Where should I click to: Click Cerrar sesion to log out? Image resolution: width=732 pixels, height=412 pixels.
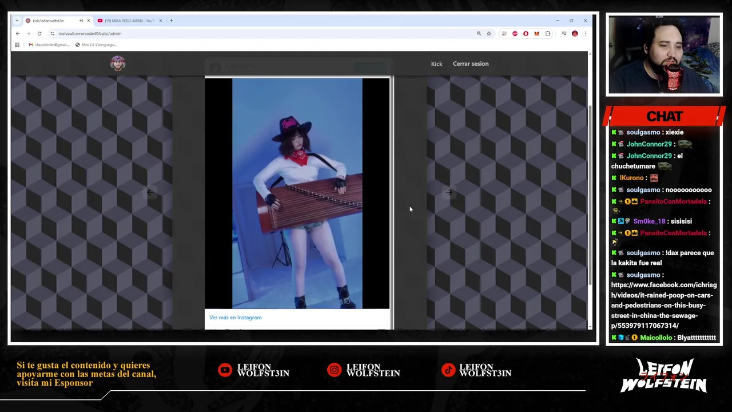coord(471,64)
